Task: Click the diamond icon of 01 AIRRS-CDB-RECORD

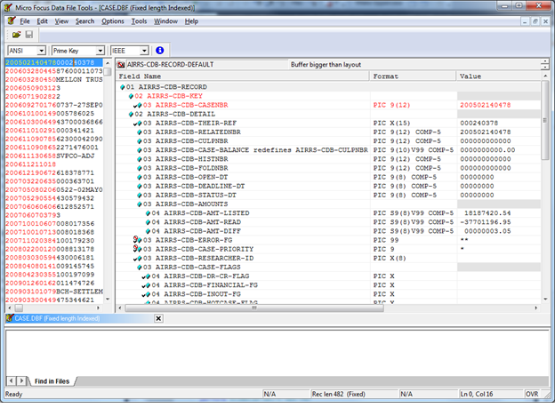Action: click(121, 87)
